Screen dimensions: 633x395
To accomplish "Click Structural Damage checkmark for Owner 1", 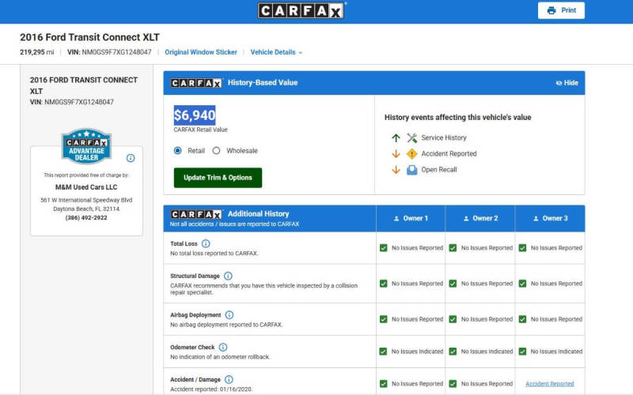I will point(384,284).
